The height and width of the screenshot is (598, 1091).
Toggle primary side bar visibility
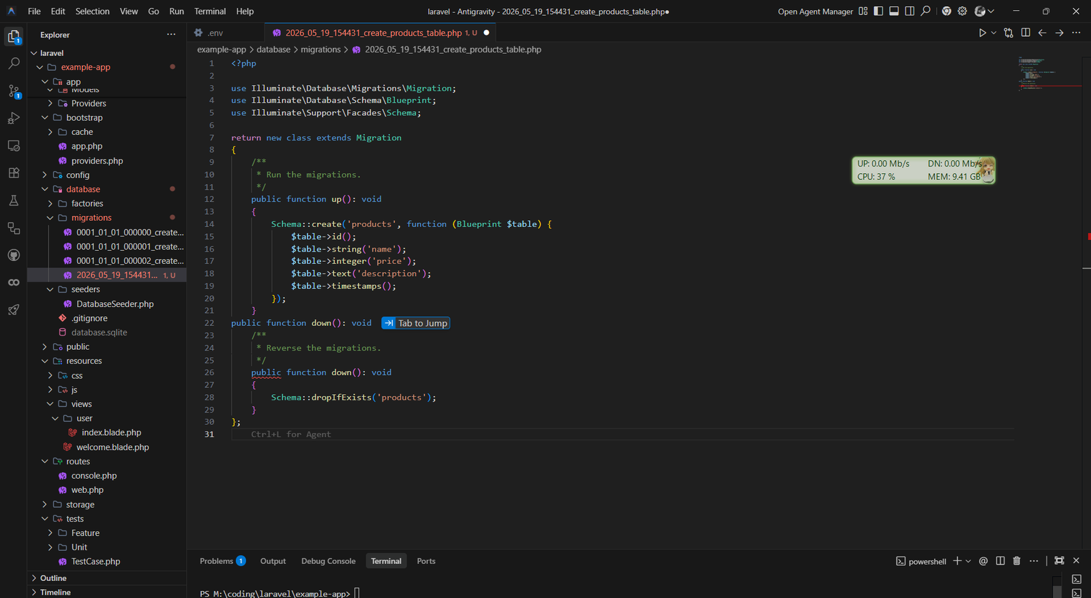[x=878, y=11]
